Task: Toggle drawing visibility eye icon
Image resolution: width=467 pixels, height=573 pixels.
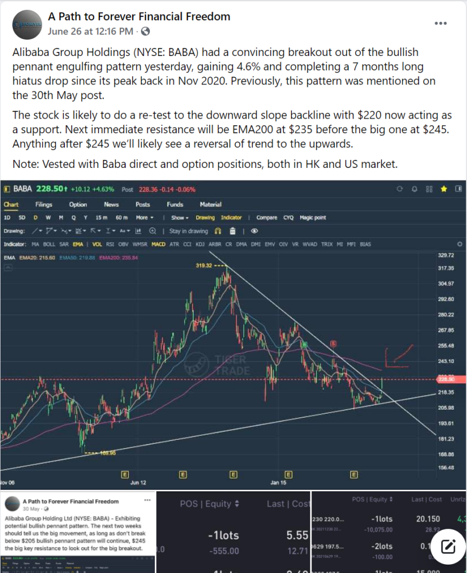Action: 254,231
